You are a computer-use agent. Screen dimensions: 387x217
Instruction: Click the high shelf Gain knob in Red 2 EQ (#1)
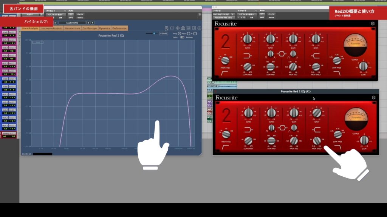pos(317,113)
